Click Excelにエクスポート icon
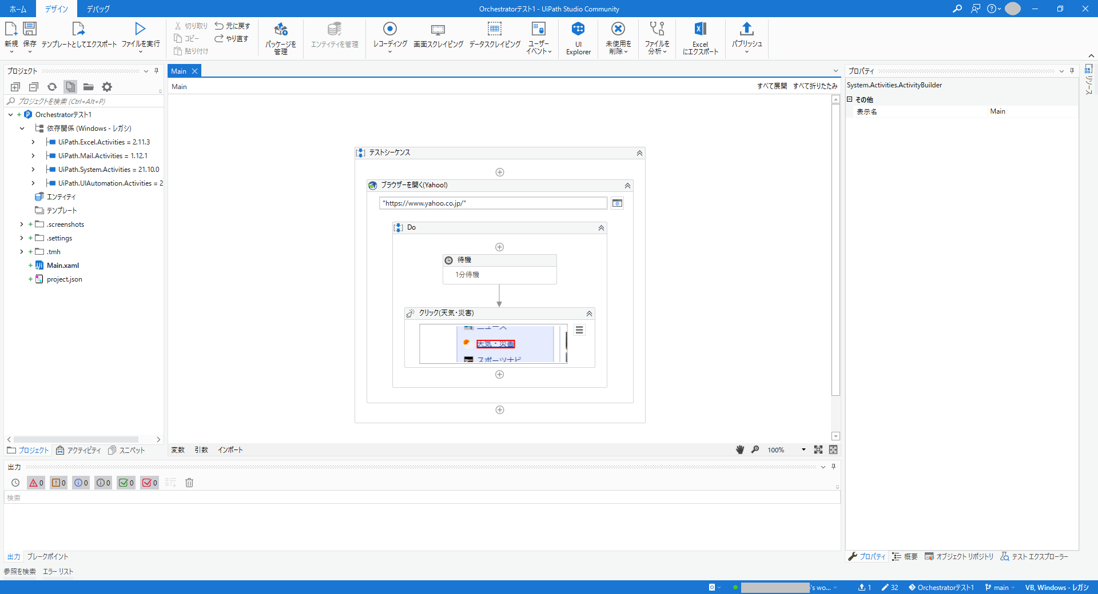This screenshot has width=1098, height=594. pos(701,38)
